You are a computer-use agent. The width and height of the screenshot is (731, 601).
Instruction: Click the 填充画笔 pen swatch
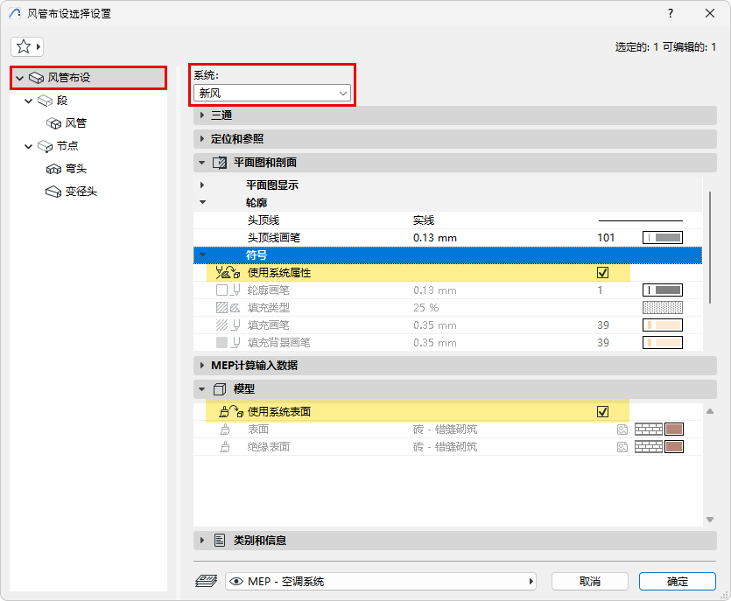point(663,325)
